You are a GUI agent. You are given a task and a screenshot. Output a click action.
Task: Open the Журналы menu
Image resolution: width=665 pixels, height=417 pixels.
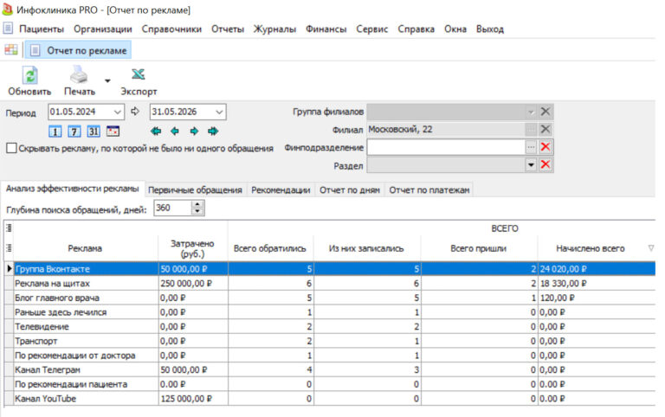point(274,29)
